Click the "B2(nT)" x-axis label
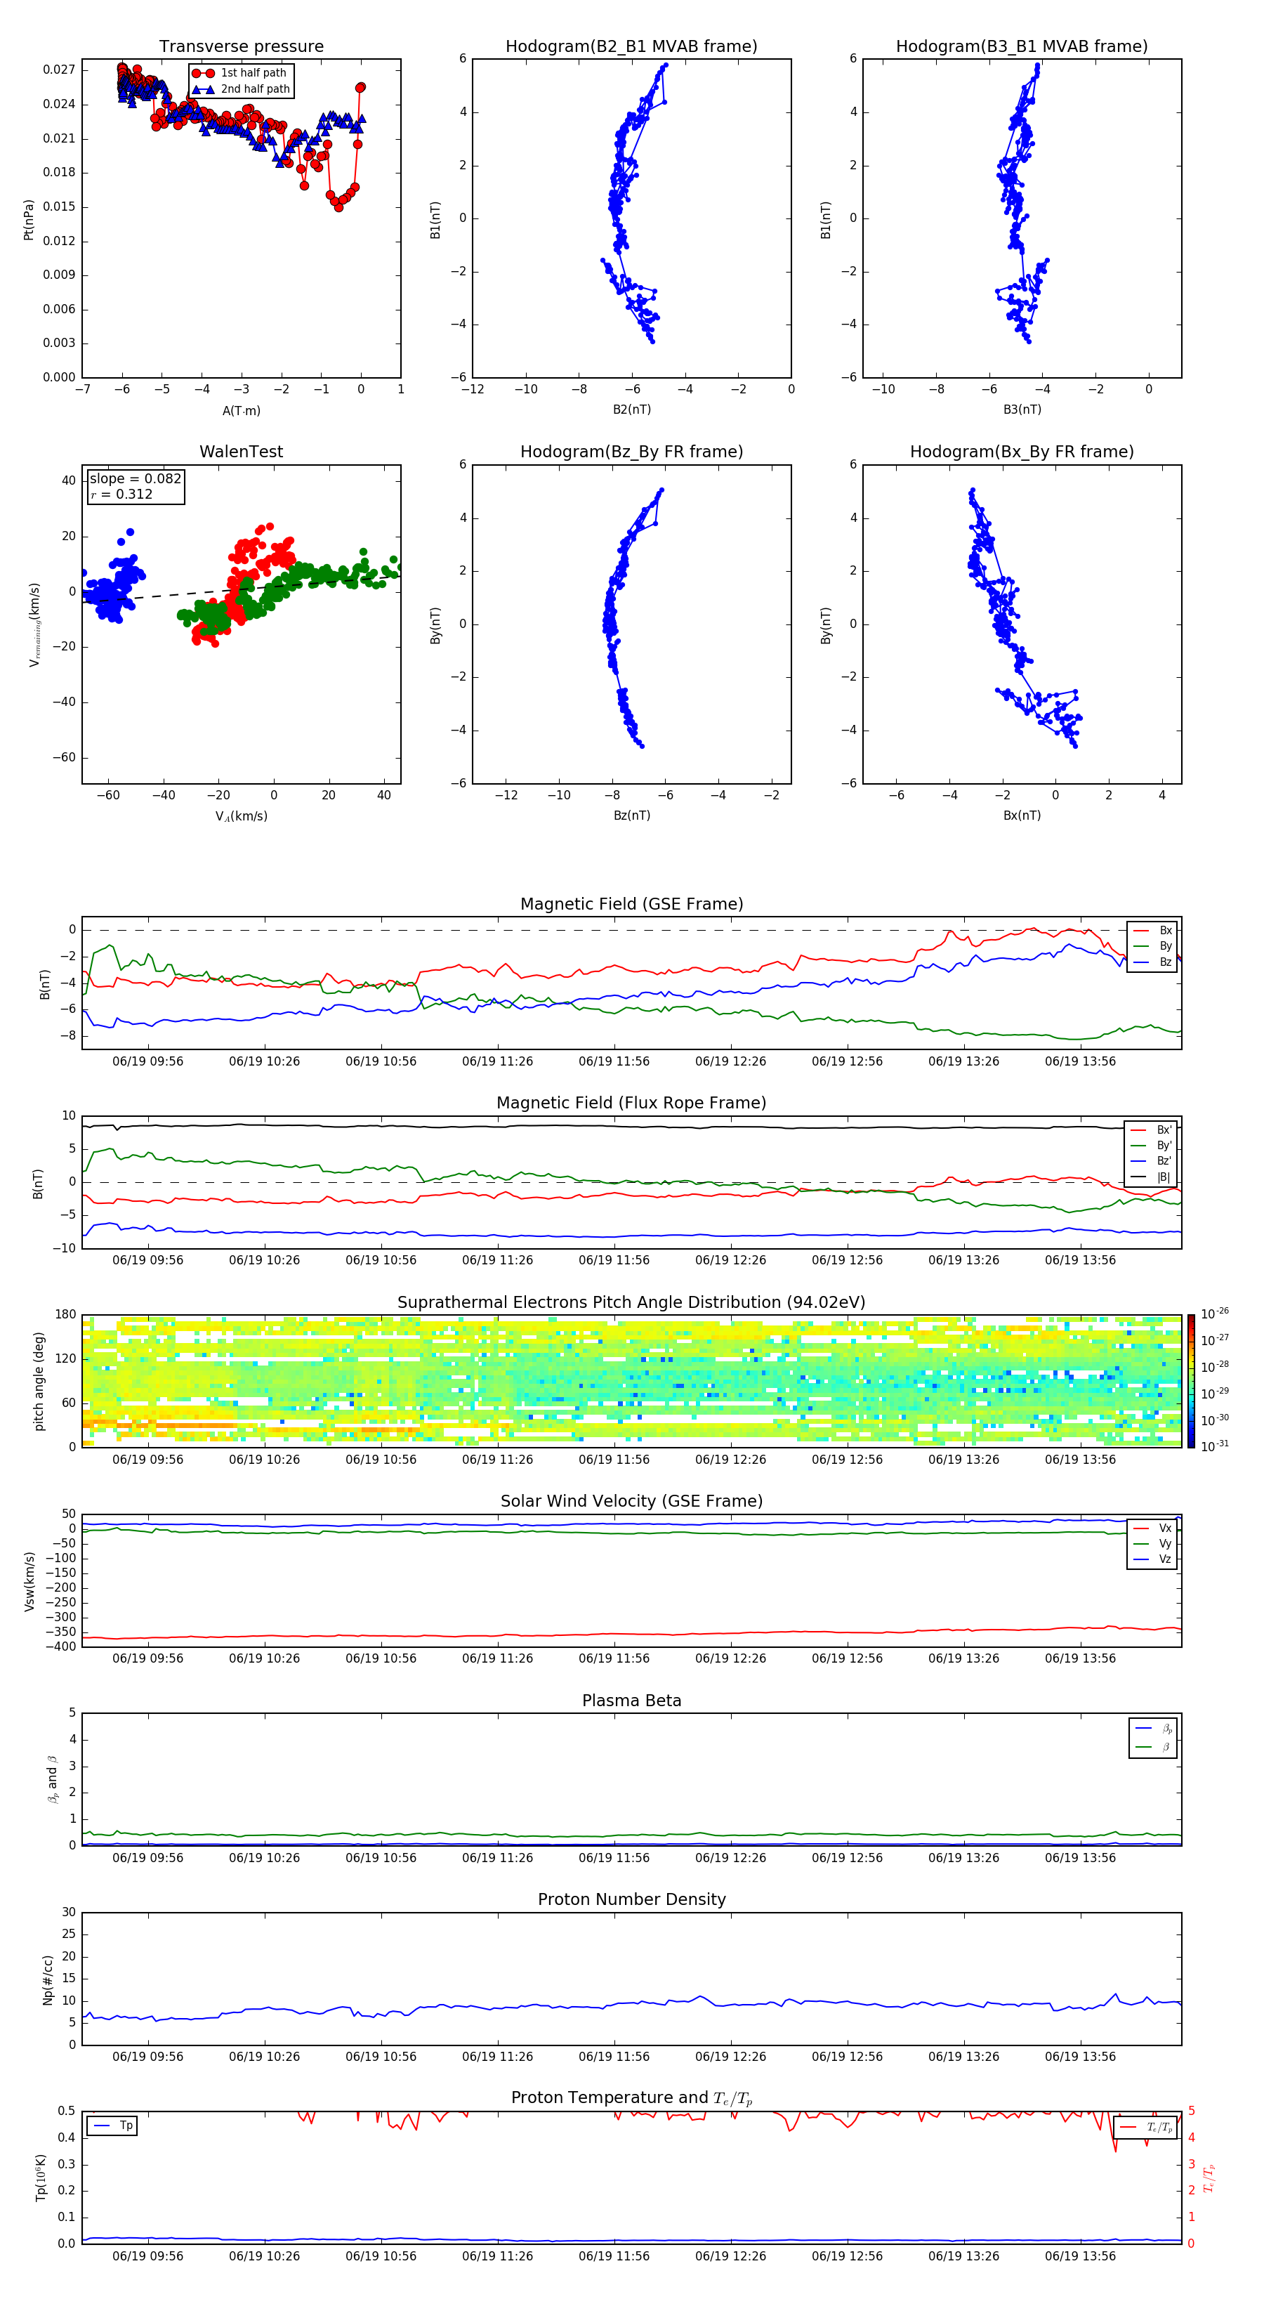1264x2318 pixels. [x=631, y=410]
